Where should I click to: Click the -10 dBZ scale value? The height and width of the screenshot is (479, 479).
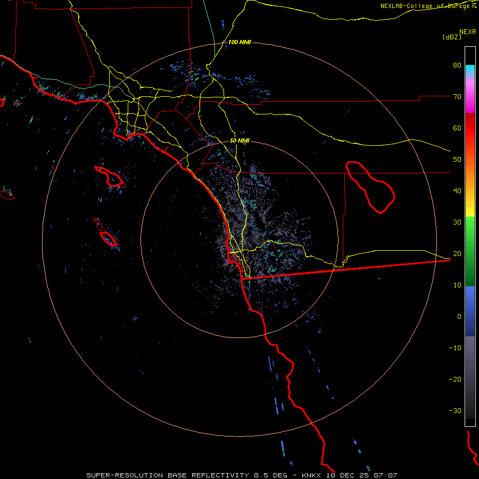point(455,348)
